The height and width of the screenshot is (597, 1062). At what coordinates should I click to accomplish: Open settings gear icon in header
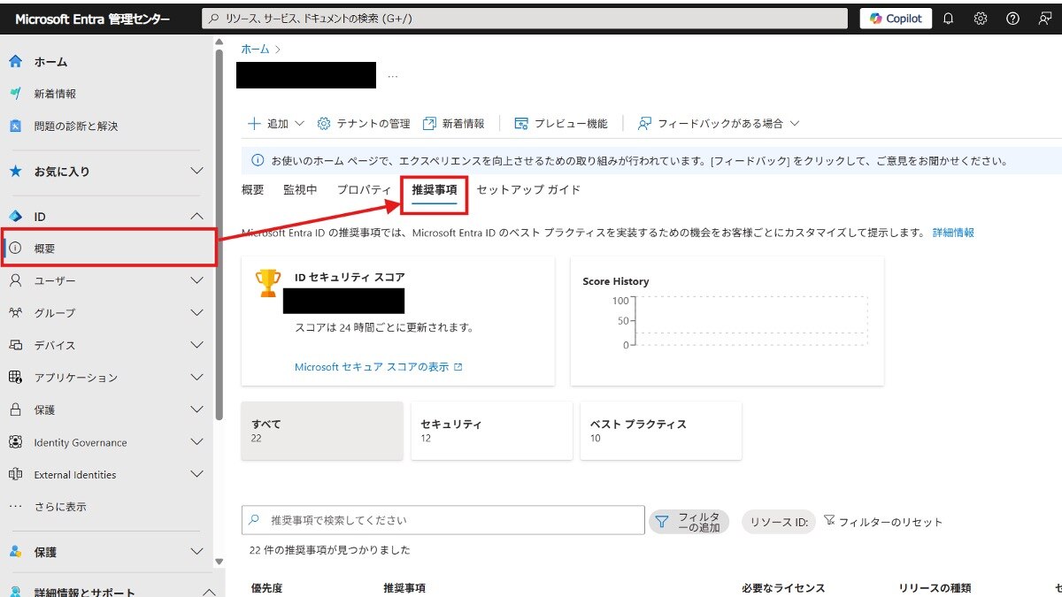tap(981, 19)
